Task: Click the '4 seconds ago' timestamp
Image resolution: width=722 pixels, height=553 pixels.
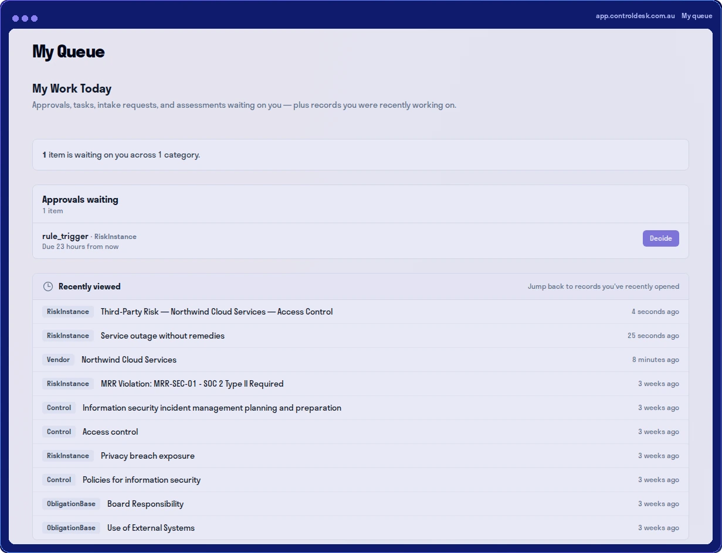Action: pos(655,312)
